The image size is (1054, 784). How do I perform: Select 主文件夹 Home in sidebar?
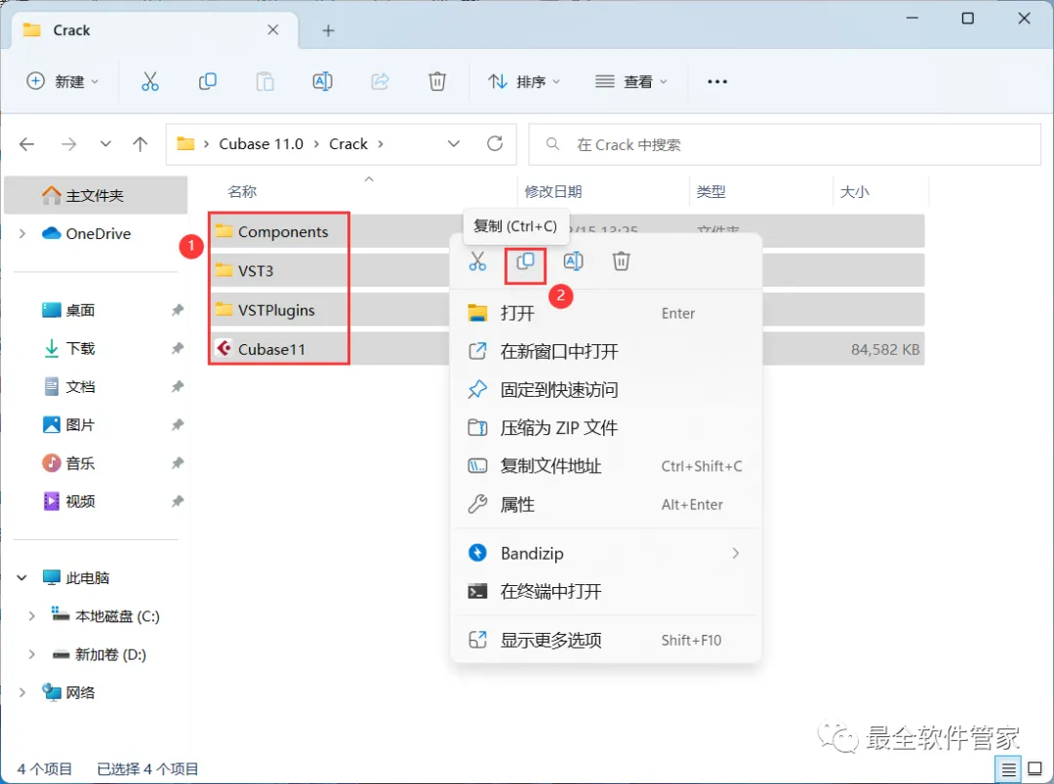pos(96,195)
